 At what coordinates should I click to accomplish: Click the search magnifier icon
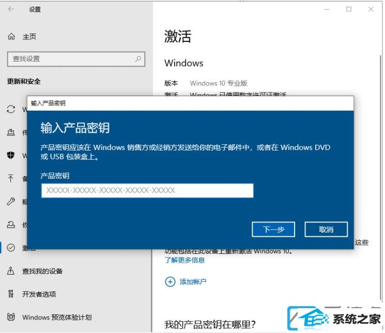pyautogui.click(x=138, y=59)
